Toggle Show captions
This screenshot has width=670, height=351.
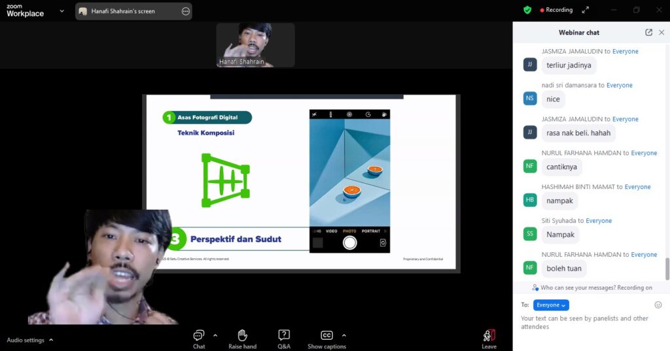[x=326, y=339]
